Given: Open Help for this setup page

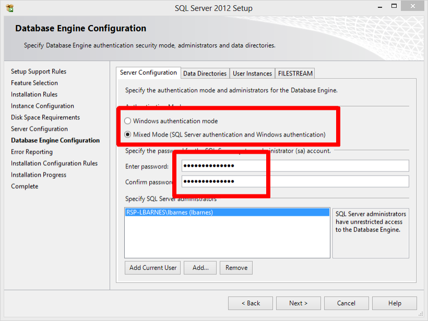Looking at the screenshot, I should [x=395, y=303].
